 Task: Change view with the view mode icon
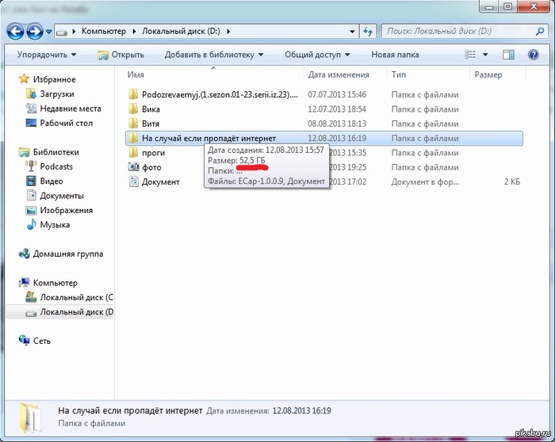[470, 55]
